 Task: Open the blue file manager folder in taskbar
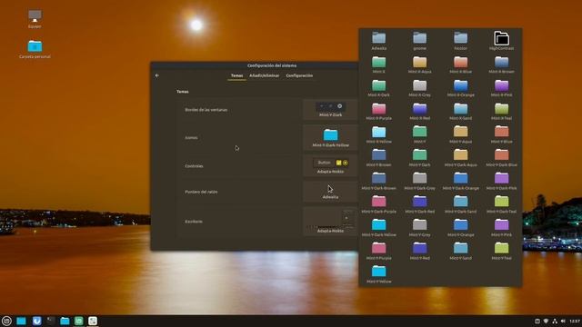pyautogui.click(x=65, y=321)
